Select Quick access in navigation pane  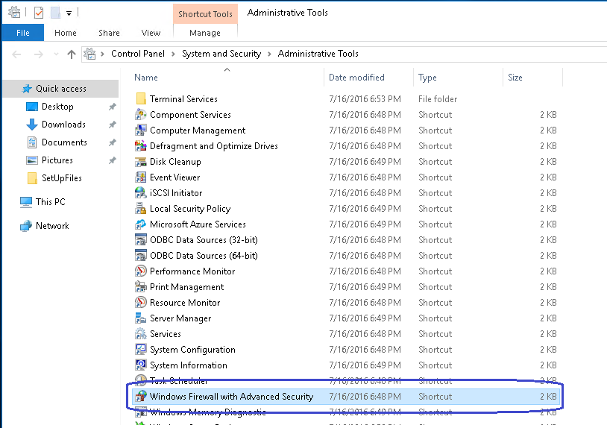click(61, 89)
